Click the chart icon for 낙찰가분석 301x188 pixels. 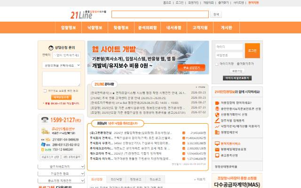click(217, 126)
